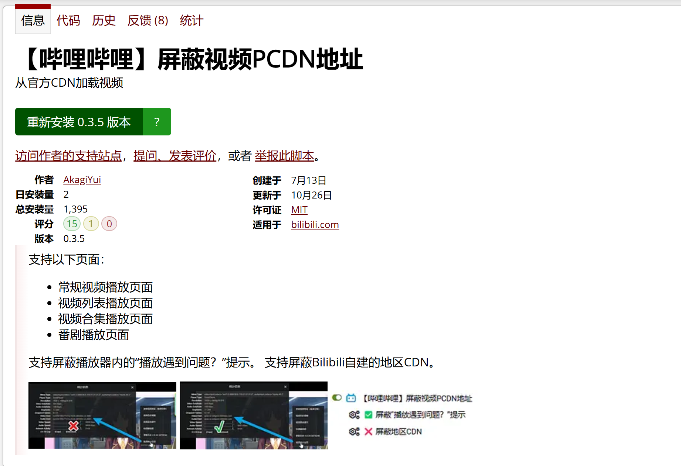The image size is (681, 466).
Task: Click the 10月26日 update date
Action: [311, 195]
